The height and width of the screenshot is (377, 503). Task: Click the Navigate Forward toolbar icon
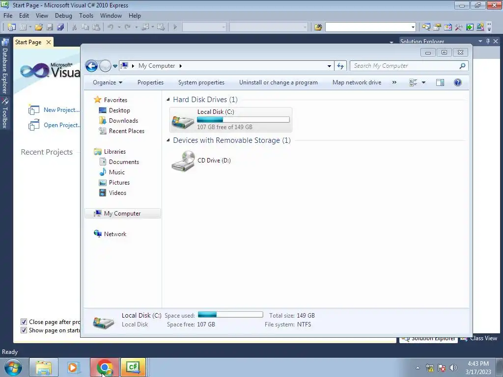click(x=161, y=27)
